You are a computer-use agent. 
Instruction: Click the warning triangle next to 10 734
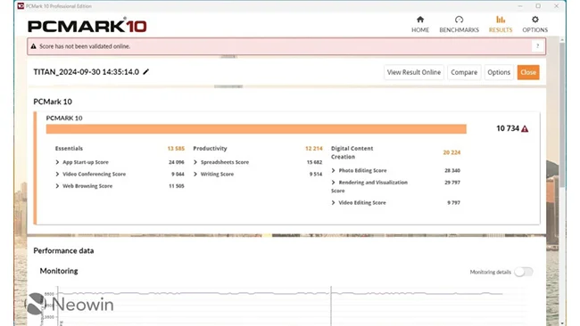pyautogui.click(x=525, y=129)
